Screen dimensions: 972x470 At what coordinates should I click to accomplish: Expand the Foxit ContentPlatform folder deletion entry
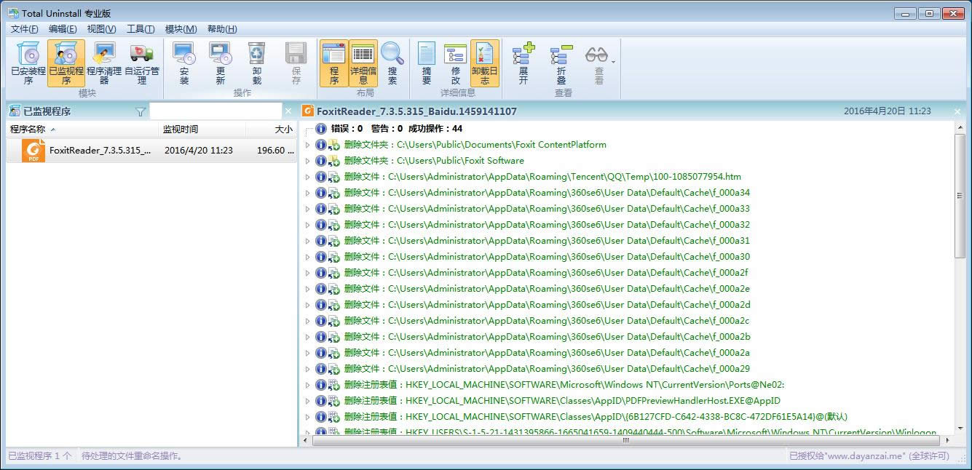(x=307, y=145)
